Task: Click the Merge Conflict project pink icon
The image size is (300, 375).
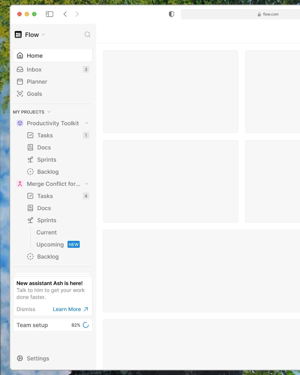Action: (20, 184)
